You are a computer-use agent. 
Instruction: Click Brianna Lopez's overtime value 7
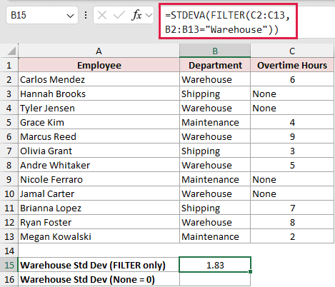tap(292, 208)
